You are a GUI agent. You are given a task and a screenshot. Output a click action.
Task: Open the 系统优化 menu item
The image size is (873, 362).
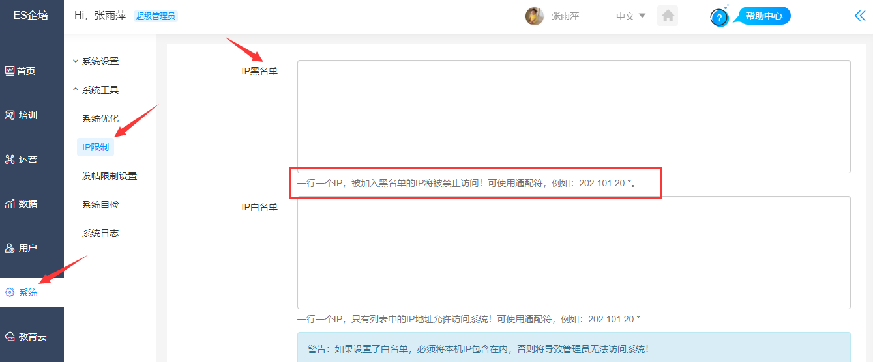100,118
